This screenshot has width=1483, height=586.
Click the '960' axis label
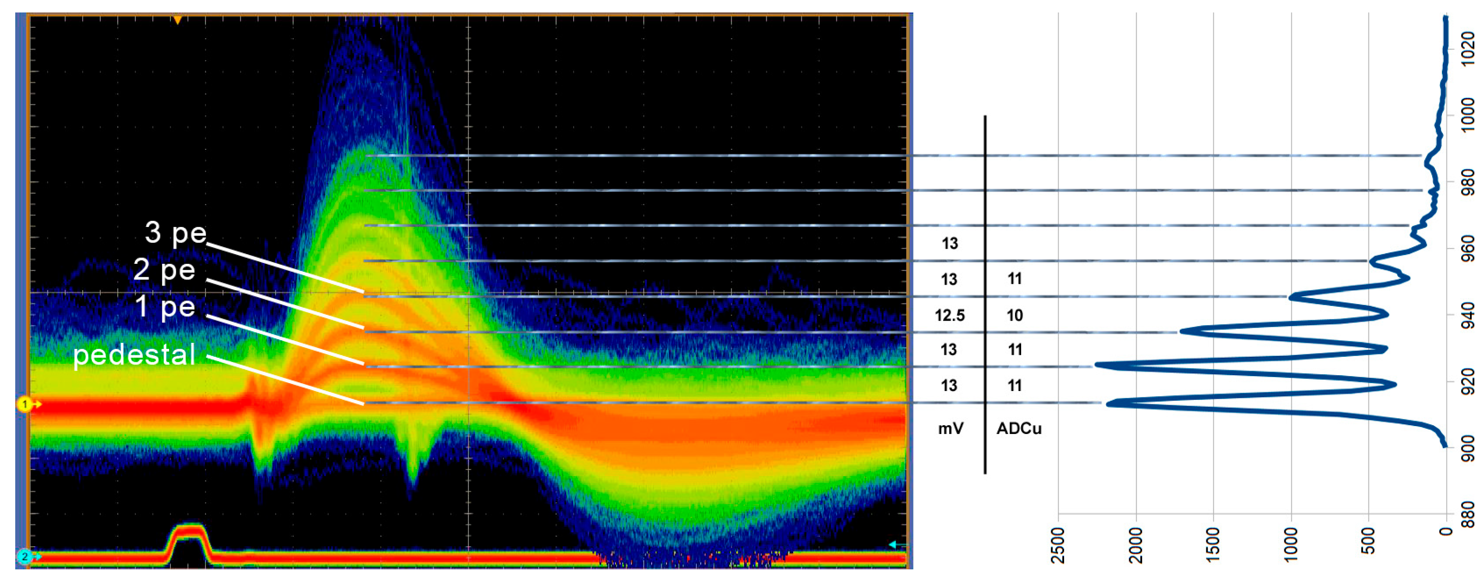1468,249
